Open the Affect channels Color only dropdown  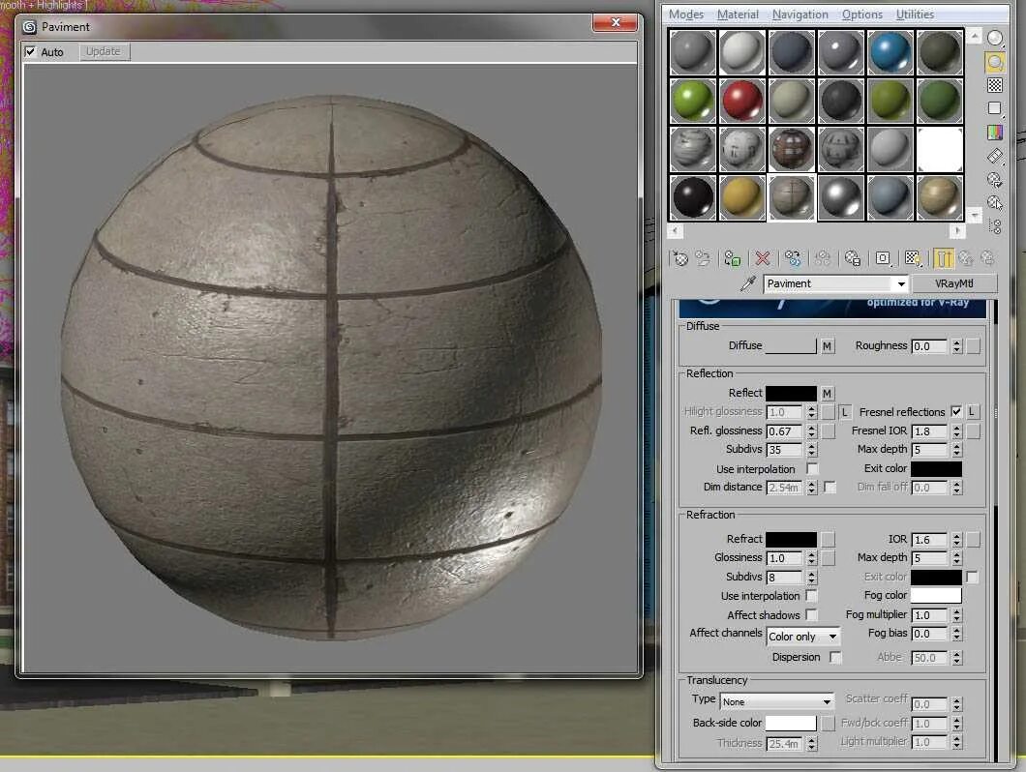(803, 637)
